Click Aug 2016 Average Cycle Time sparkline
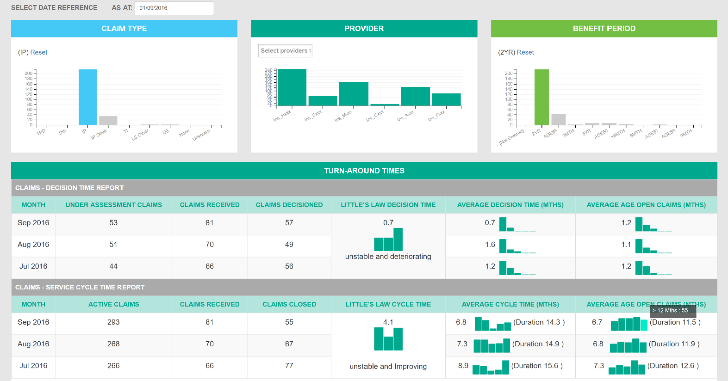The width and height of the screenshot is (728, 381). pyautogui.click(x=492, y=345)
